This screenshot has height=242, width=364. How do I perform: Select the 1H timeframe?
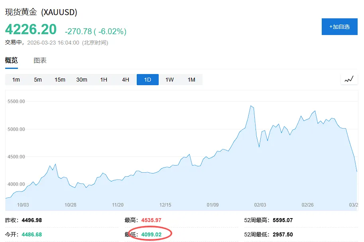point(103,79)
